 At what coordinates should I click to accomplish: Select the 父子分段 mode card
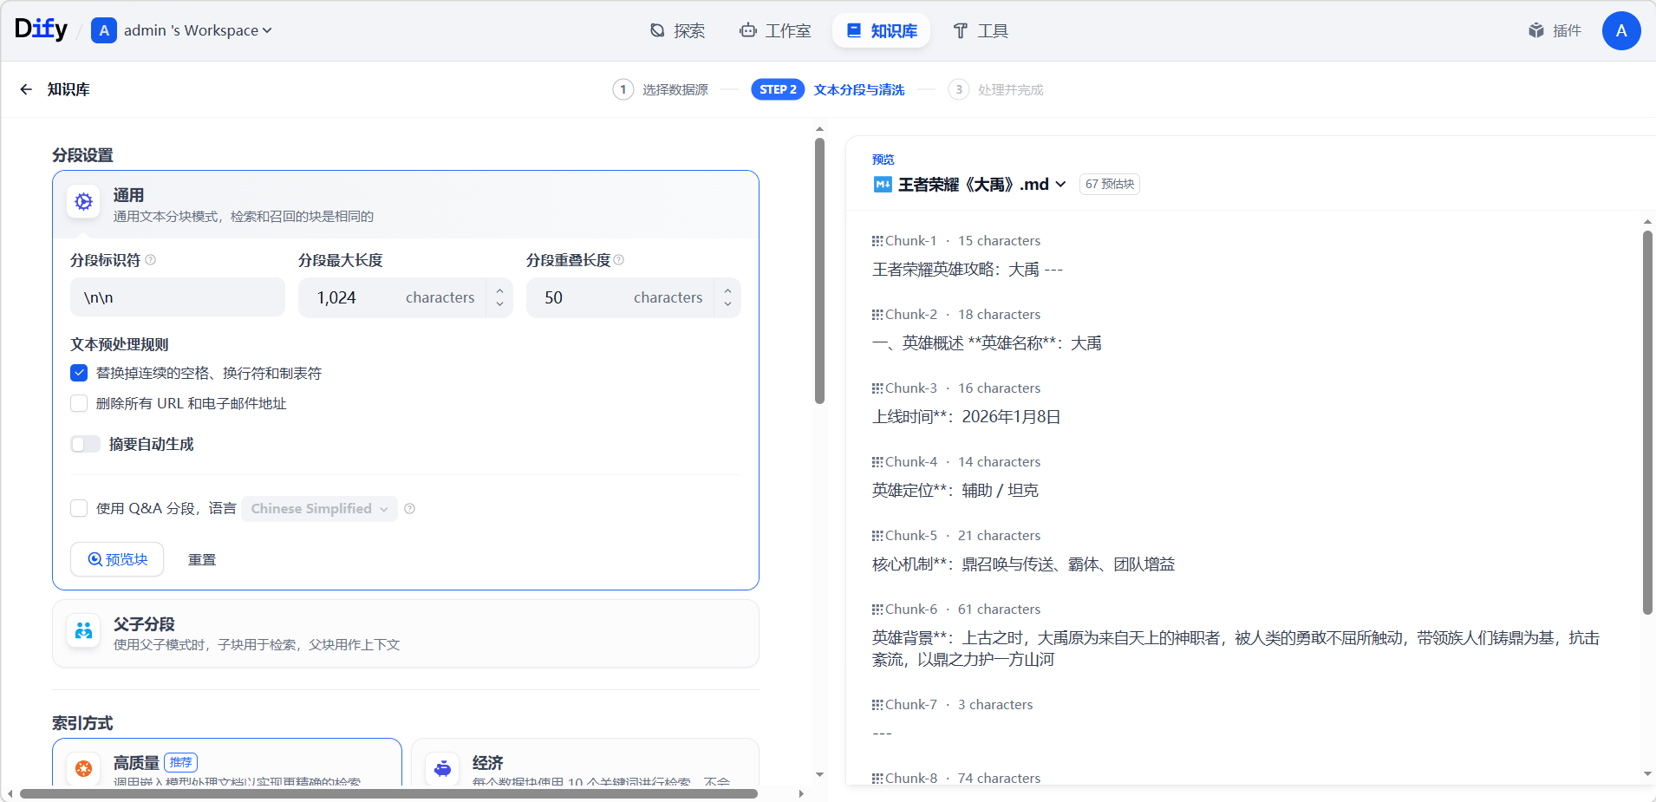tap(406, 634)
